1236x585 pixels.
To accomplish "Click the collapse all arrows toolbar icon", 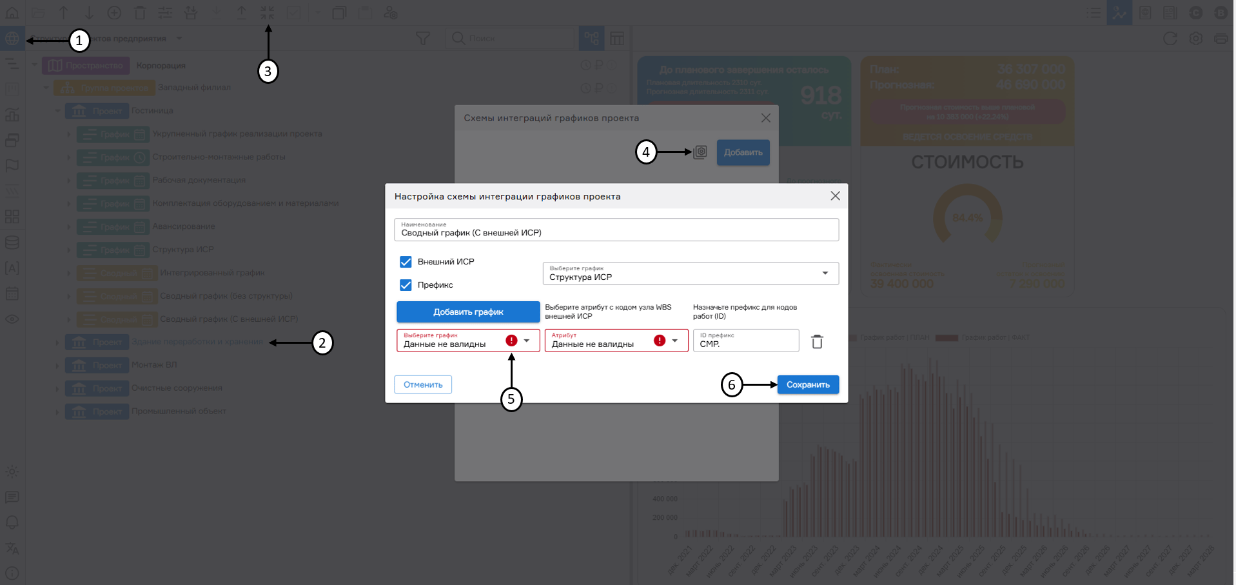I will [x=267, y=13].
